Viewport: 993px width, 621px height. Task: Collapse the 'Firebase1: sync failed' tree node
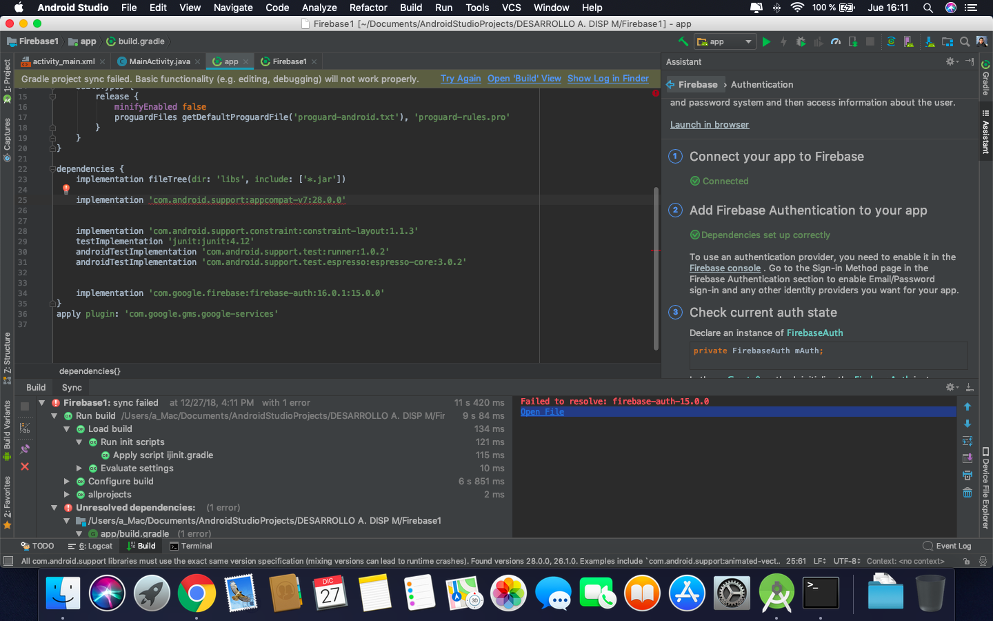point(42,402)
